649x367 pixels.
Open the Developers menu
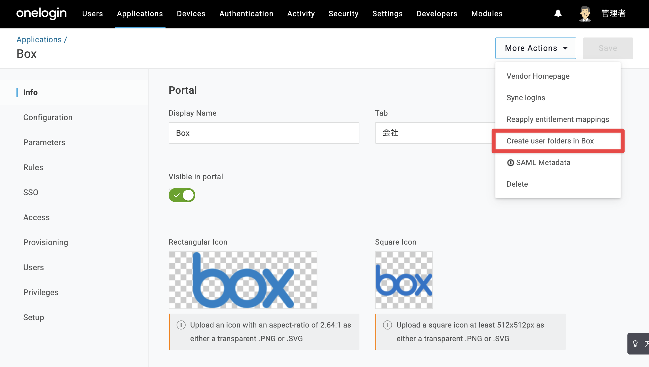(x=437, y=14)
